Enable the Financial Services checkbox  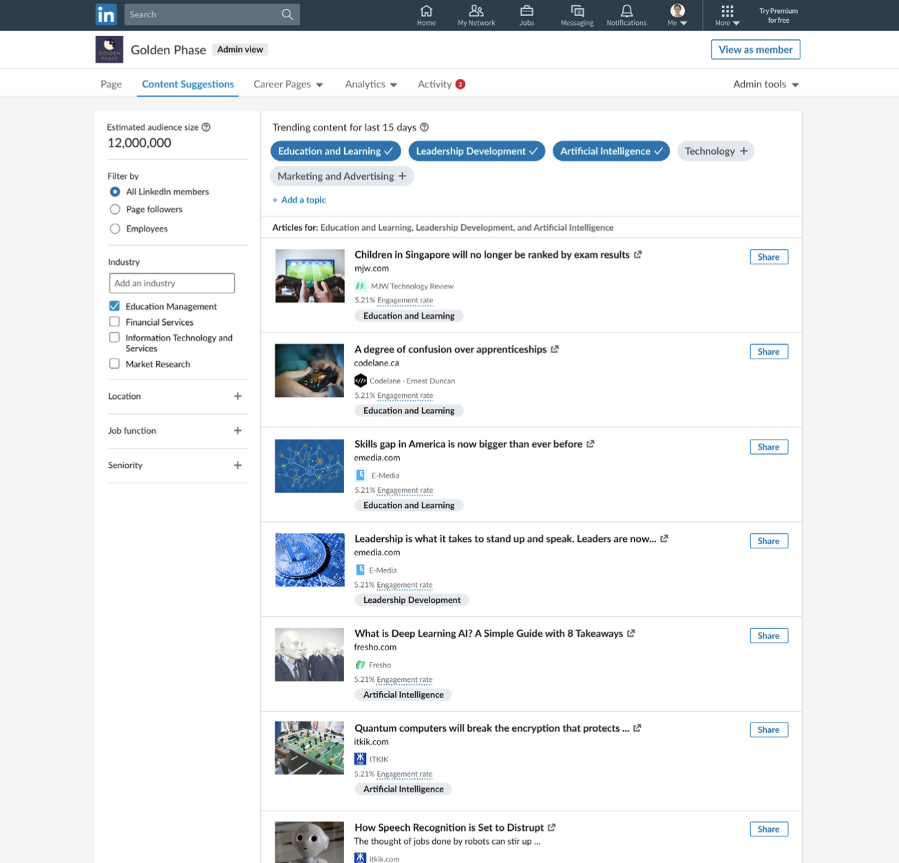point(114,322)
